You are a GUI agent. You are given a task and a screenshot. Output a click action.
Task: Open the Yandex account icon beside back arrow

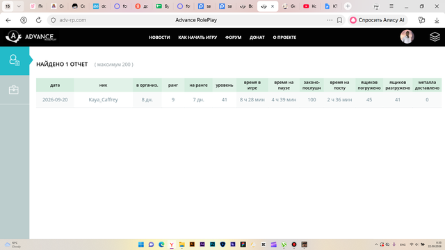pyautogui.click(x=24, y=20)
